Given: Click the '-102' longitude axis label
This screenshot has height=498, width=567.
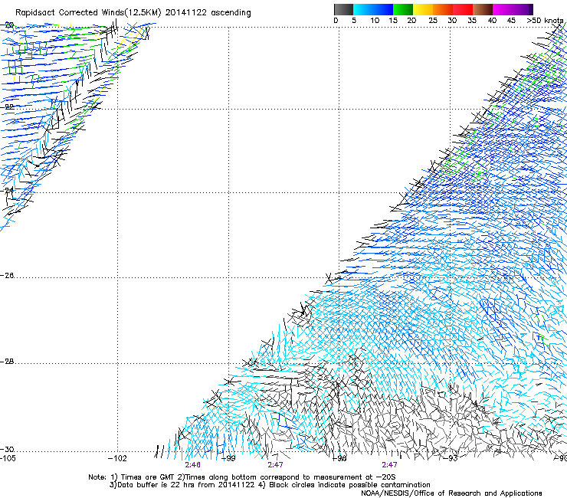Looking at the screenshot, I should 118,459.
